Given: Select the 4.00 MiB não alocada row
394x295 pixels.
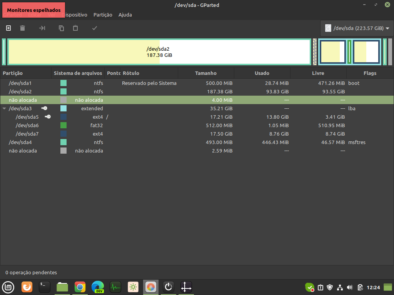Looking at the screenshot, I should click(x=197, y=100).
